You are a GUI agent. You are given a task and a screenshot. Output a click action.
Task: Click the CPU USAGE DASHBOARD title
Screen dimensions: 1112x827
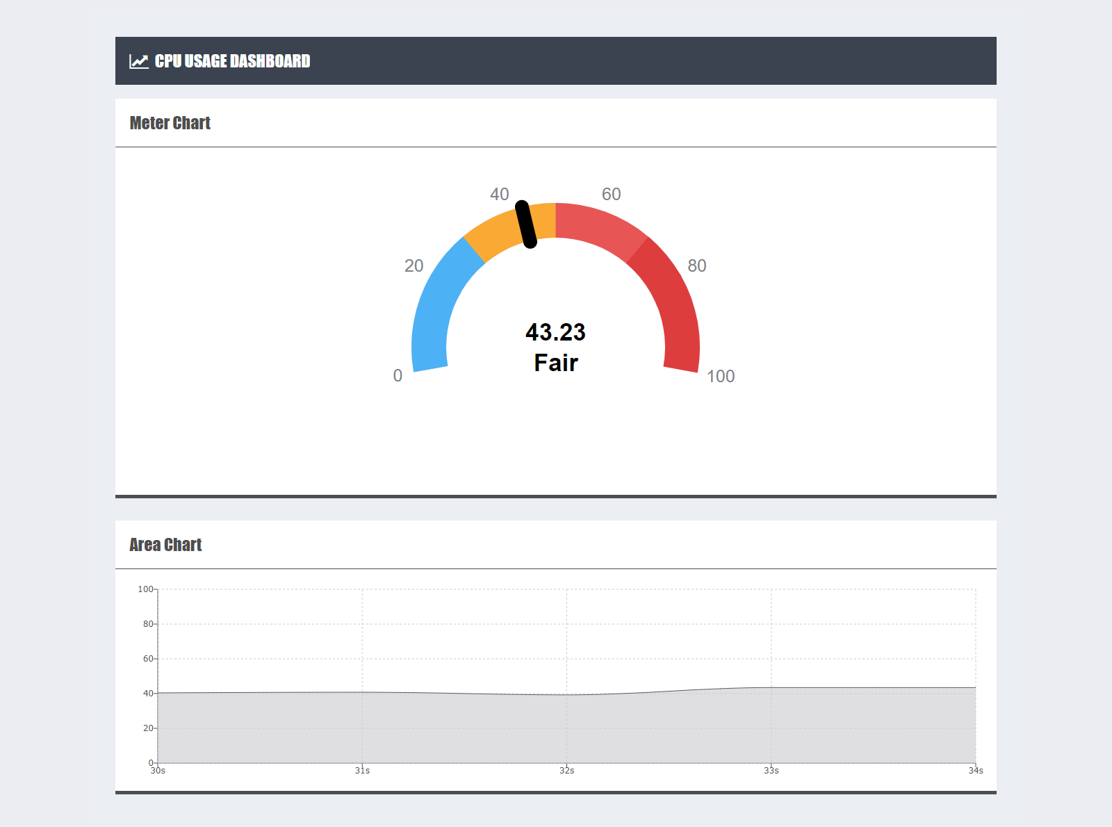(x=232, y=61)
